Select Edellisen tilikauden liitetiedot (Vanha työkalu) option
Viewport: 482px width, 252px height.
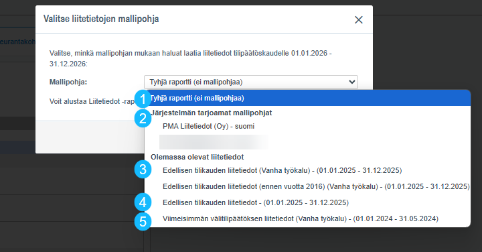click(x=307, y=170)
